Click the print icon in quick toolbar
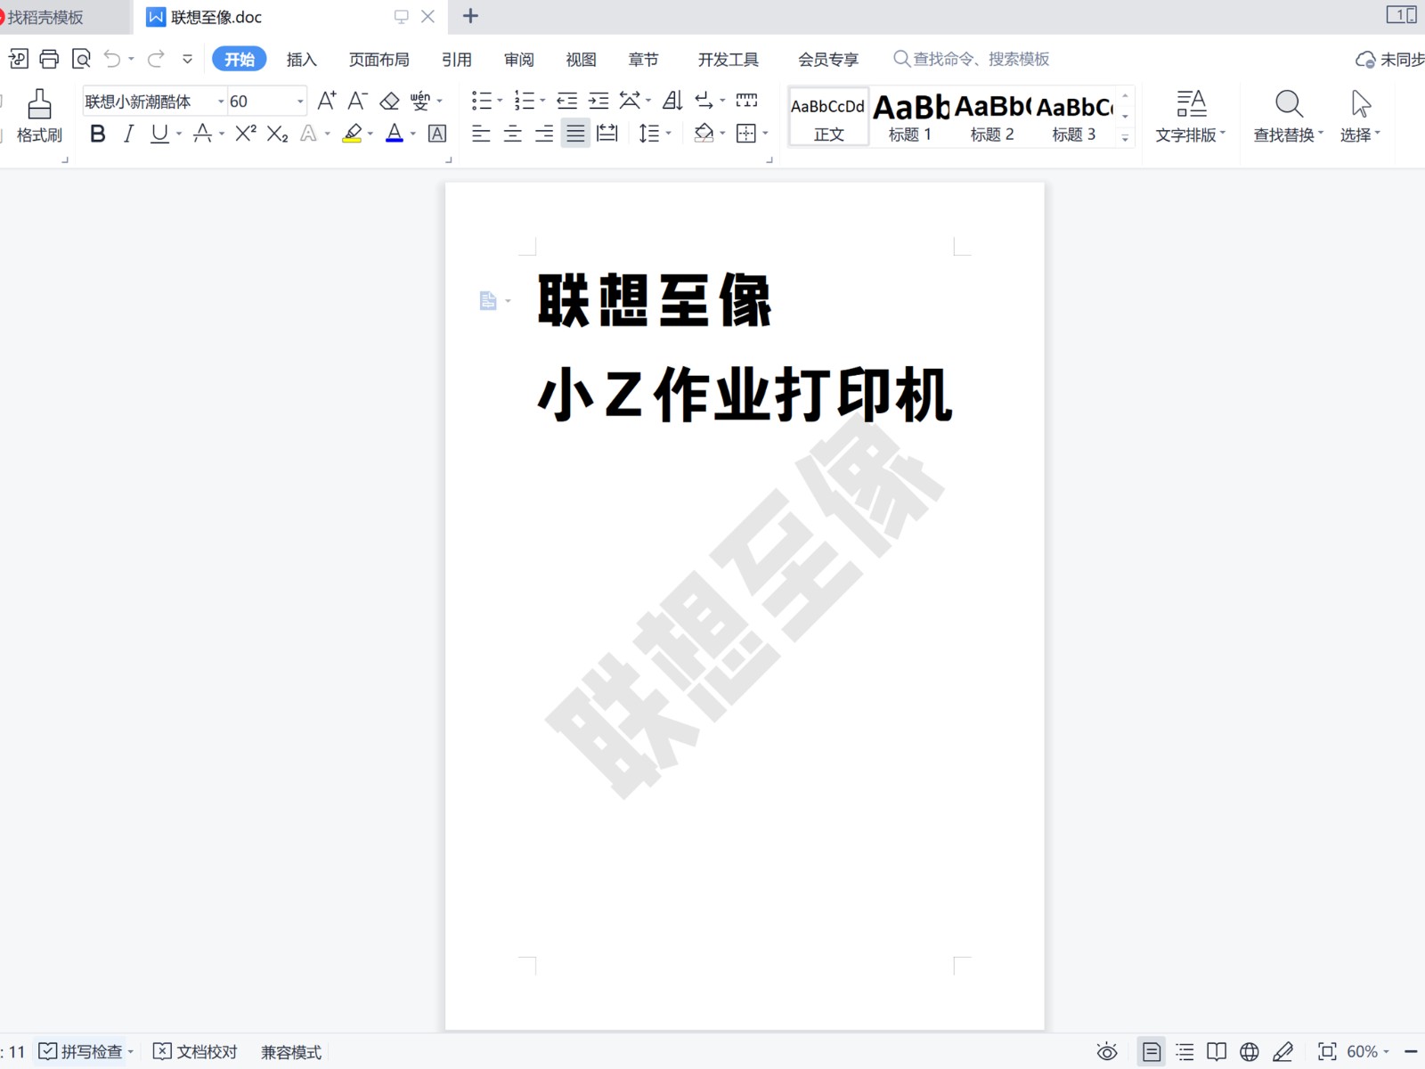 pyautogui.click(x=49, y=59)
